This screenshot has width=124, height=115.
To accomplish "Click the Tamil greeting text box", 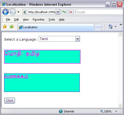I will click(x=42, y=83).
